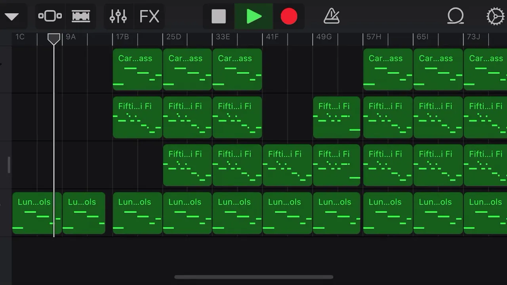Viewport: 507px width, 285px height.
Task: Select the Lun...ols region at bar 25
Action: pyautogui.click(x=188, y=213)
